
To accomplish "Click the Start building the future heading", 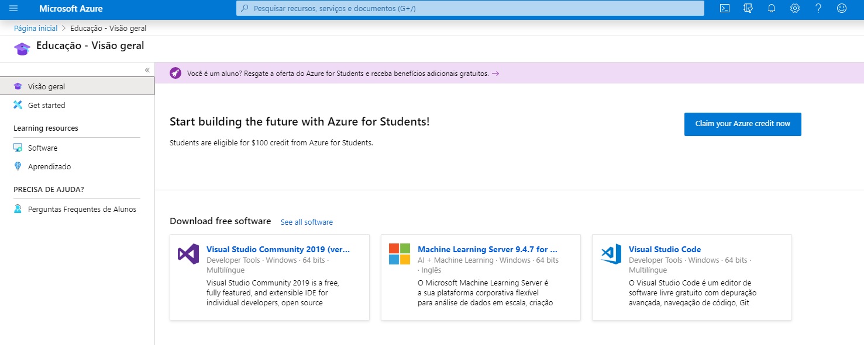I will click(x=300, y=121).
